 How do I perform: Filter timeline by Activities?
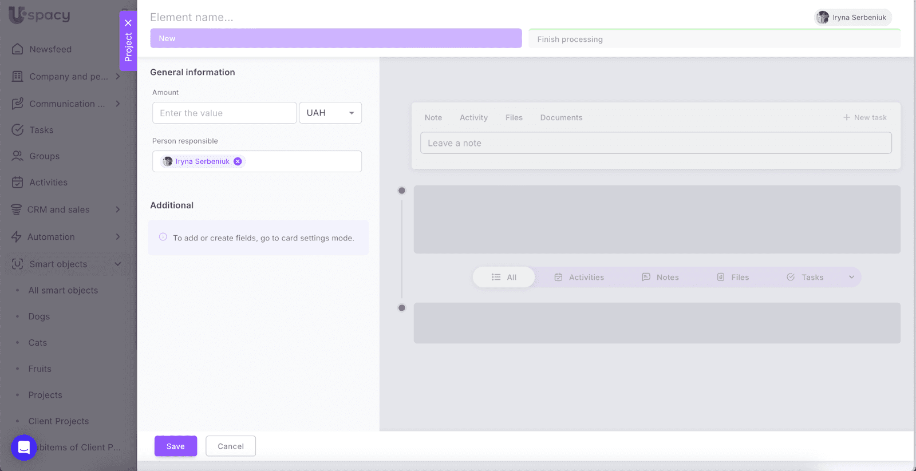pos(579,278)
